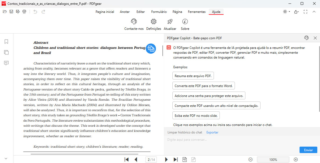Click Exportar to save the chat

[212, 132]
